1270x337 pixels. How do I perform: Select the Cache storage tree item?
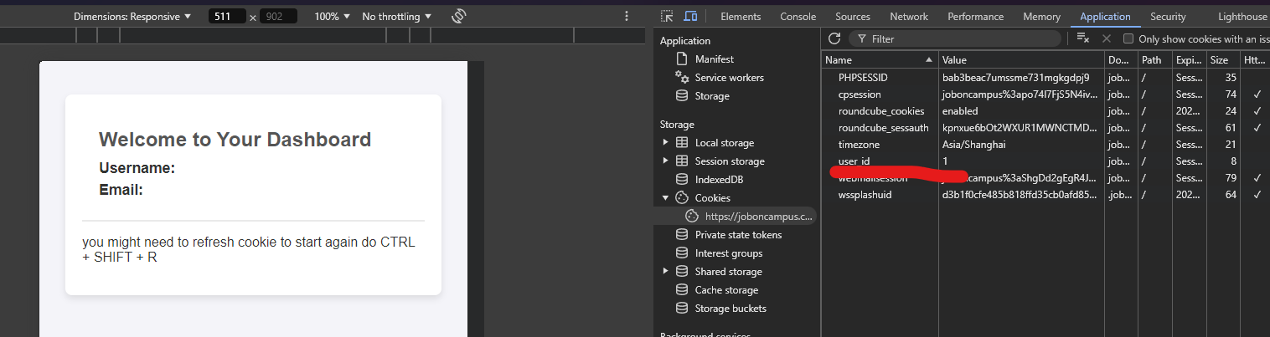[726, 290]
